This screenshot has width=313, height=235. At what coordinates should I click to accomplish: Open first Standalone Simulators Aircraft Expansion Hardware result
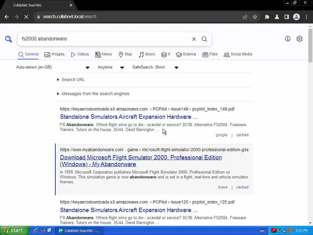[129, 117]
